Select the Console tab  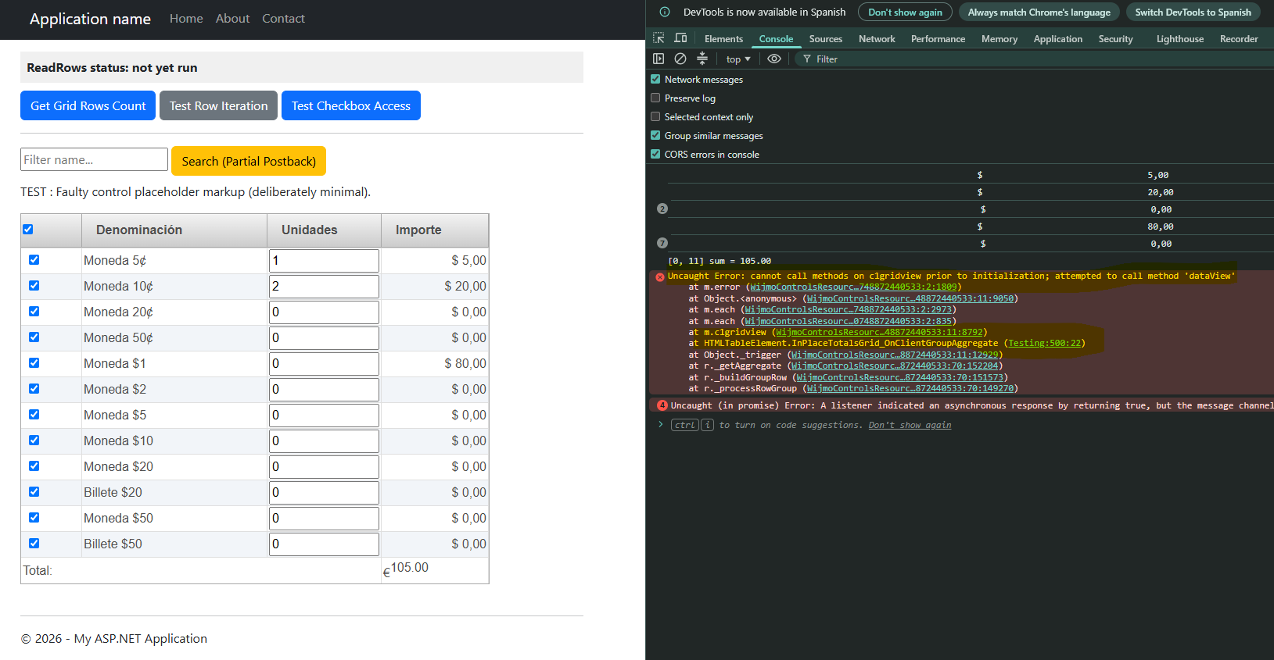(776, 38)
